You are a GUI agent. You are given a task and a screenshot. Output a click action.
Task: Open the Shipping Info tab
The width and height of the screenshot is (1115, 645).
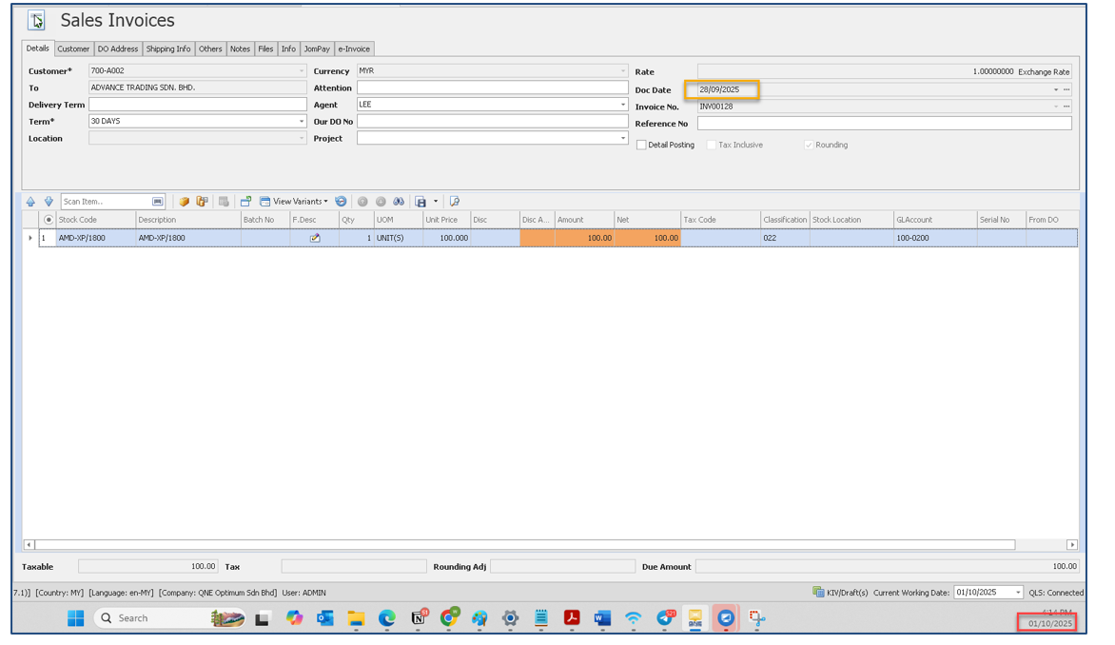(168, 49)
